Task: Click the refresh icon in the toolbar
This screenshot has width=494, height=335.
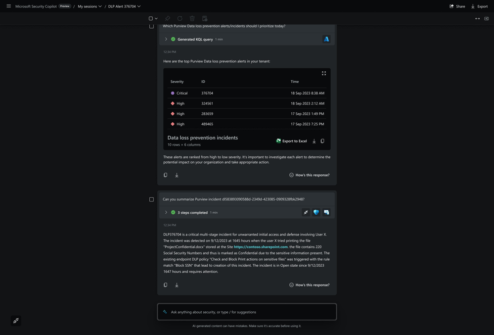Action: [x=180, y=19]
